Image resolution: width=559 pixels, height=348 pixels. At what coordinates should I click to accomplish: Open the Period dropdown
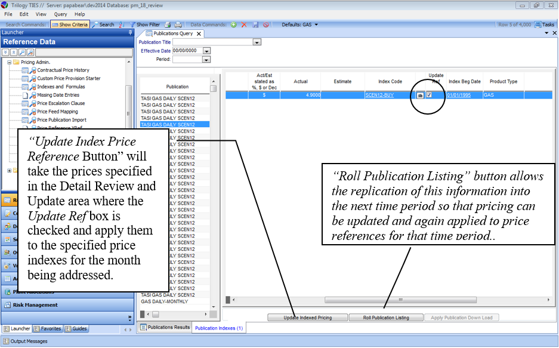point(206,59)
